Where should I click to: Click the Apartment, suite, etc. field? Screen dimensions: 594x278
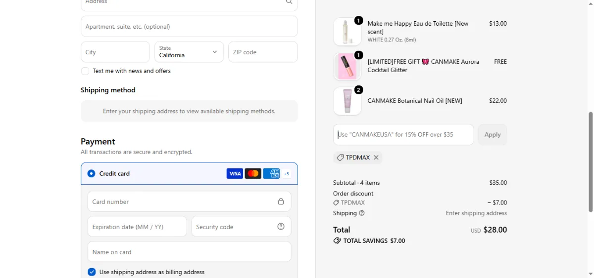pyautogui.click(x=189, y=27)
